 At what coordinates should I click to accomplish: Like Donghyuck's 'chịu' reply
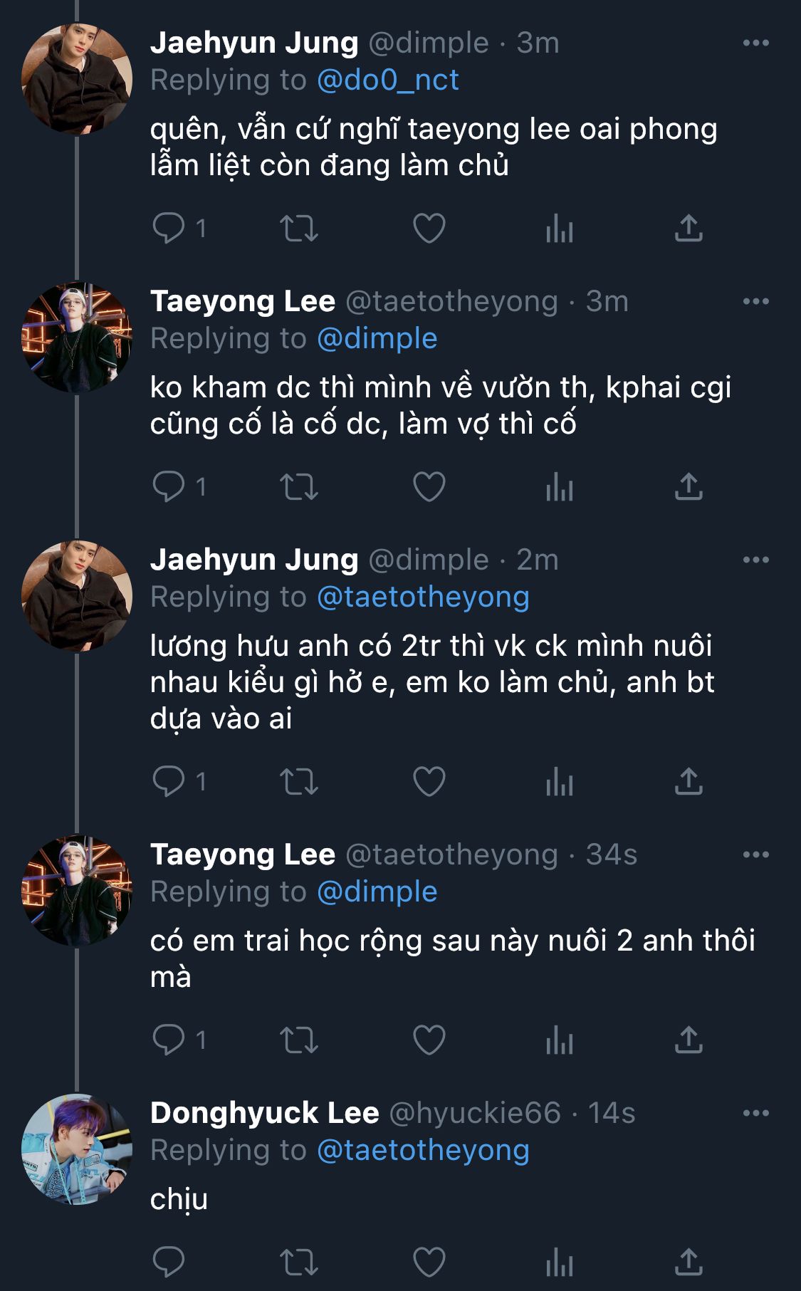(429, 1262)
